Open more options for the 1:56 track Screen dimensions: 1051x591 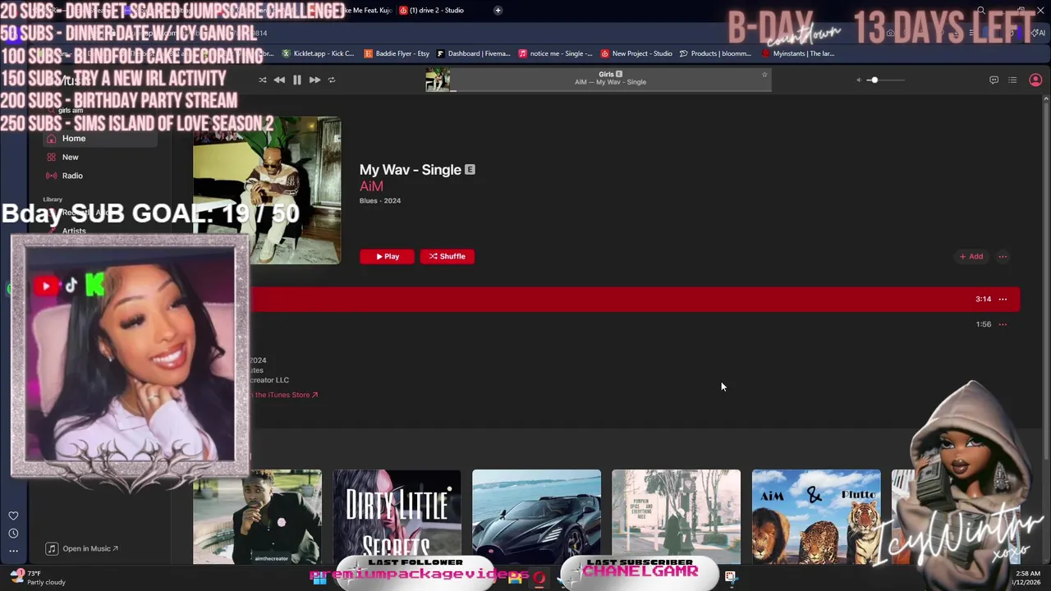[1003, 324]
